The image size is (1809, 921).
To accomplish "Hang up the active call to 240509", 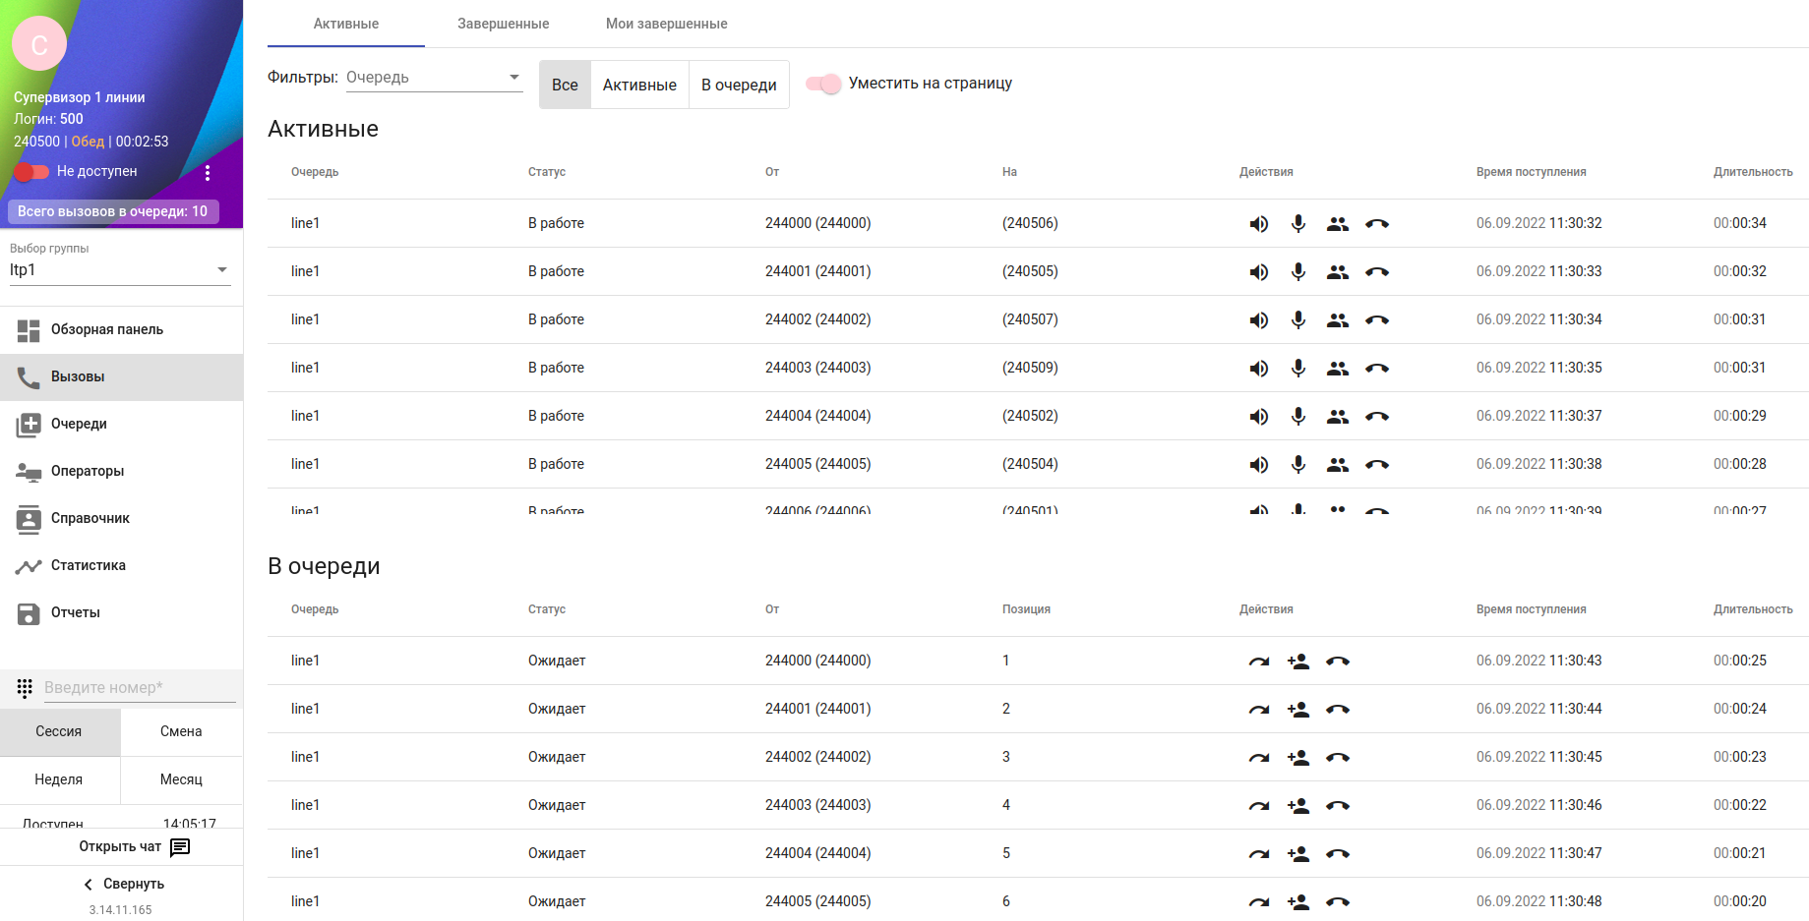I will click(1377, 369).
